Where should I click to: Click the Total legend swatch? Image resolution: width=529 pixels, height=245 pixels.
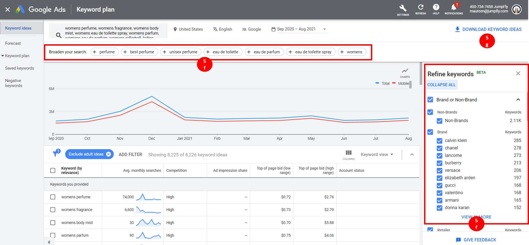[377, 83]
